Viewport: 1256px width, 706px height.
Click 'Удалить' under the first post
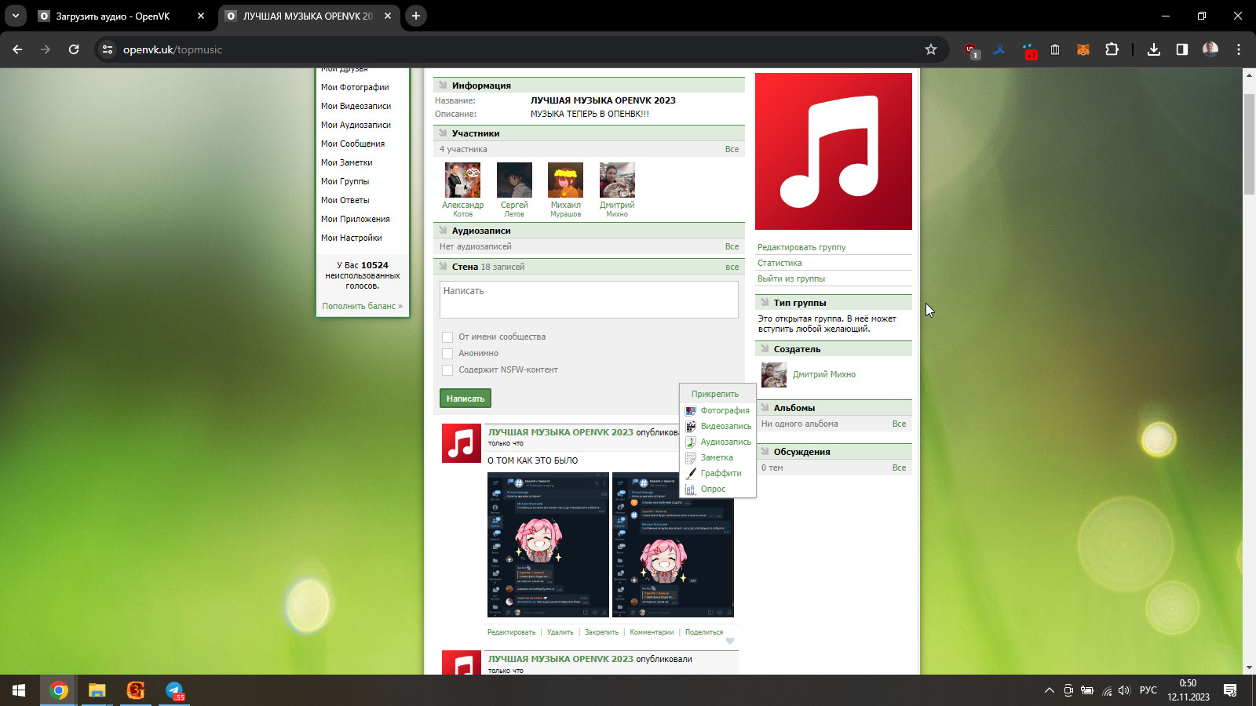[x=560, y=632]
